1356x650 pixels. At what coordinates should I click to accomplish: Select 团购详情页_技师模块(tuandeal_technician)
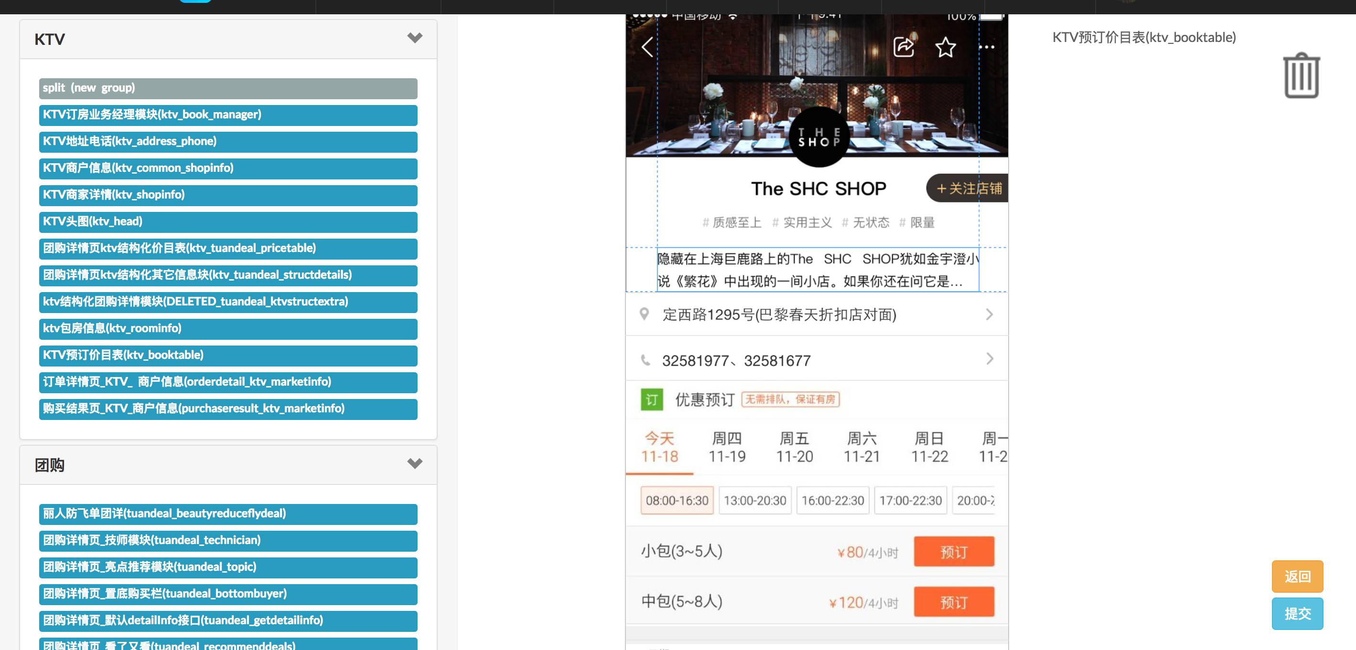pyautogui.click(x=228, y=541)
